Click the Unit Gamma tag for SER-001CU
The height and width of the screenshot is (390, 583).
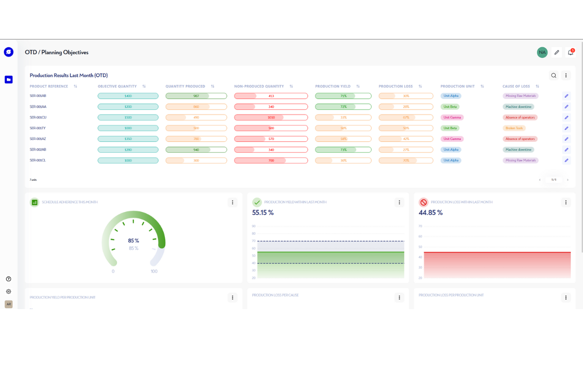tap(452, 117)
